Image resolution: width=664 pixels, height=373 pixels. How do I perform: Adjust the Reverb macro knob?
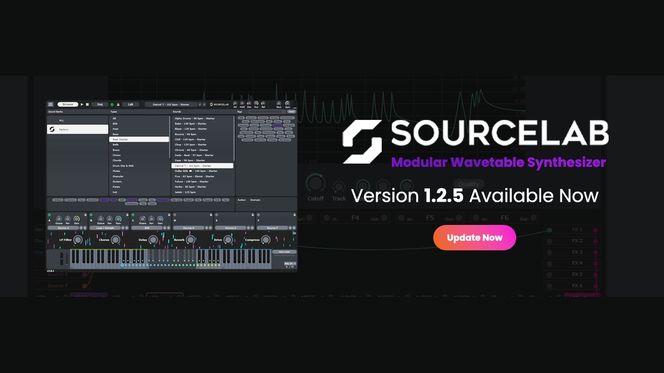[x=190, y=239]
